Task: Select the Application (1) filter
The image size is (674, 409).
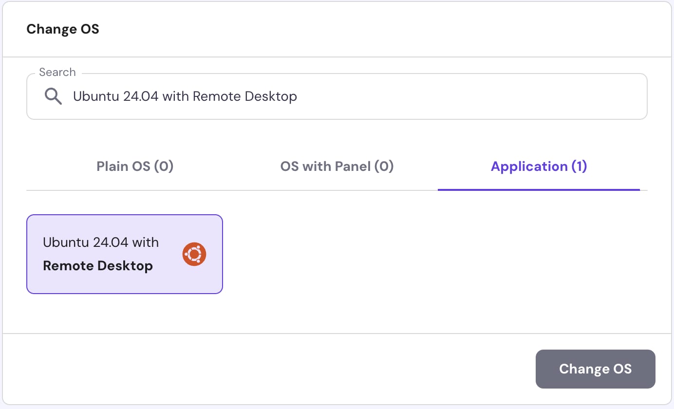Action: pyautogui.click(x=539, y=166)
